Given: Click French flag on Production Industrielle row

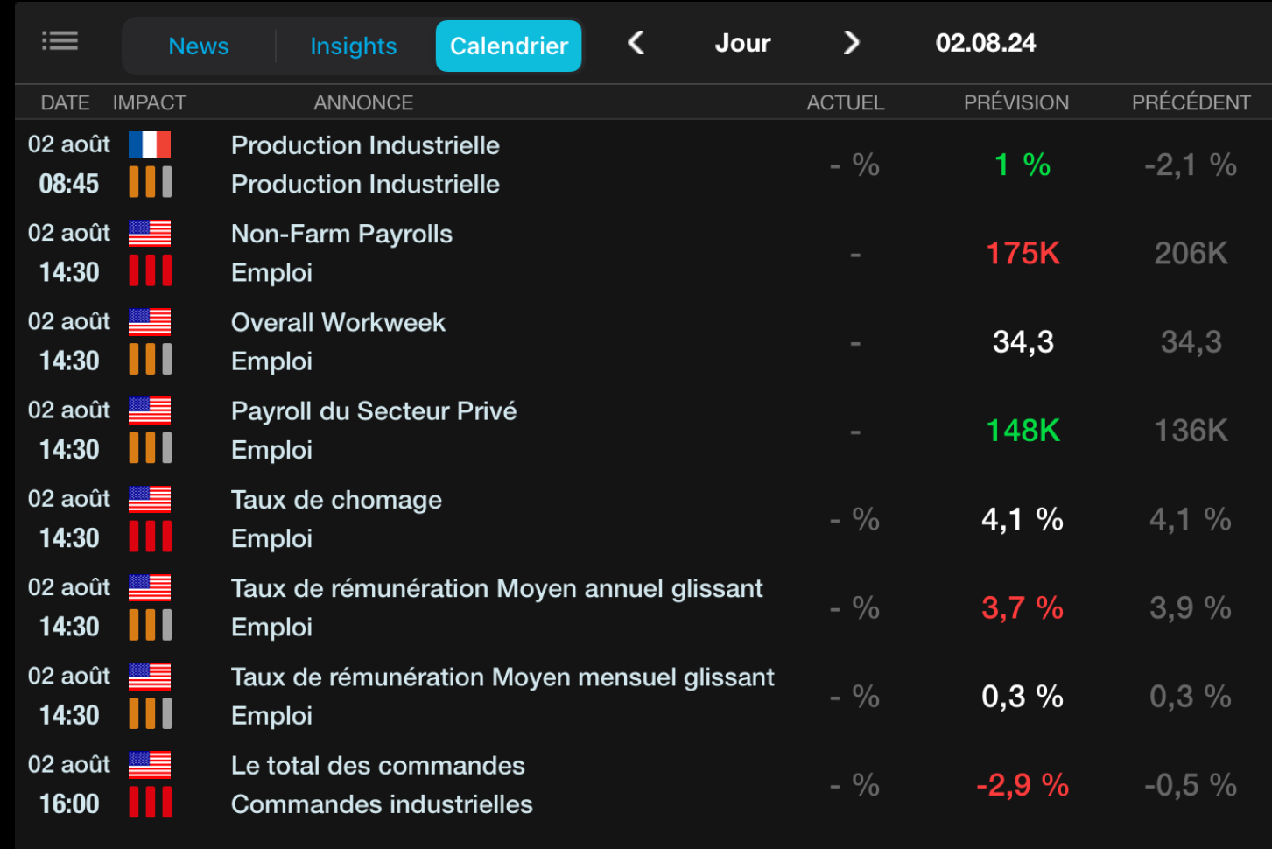Looking at the screenshot, I should click(150, 144).
